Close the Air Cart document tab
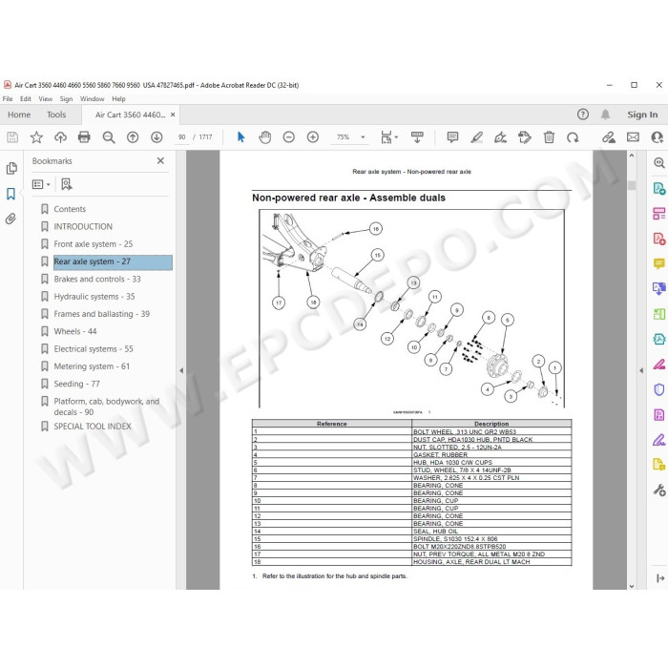This screenshot has height=668, width=668. tap(173, 115)
